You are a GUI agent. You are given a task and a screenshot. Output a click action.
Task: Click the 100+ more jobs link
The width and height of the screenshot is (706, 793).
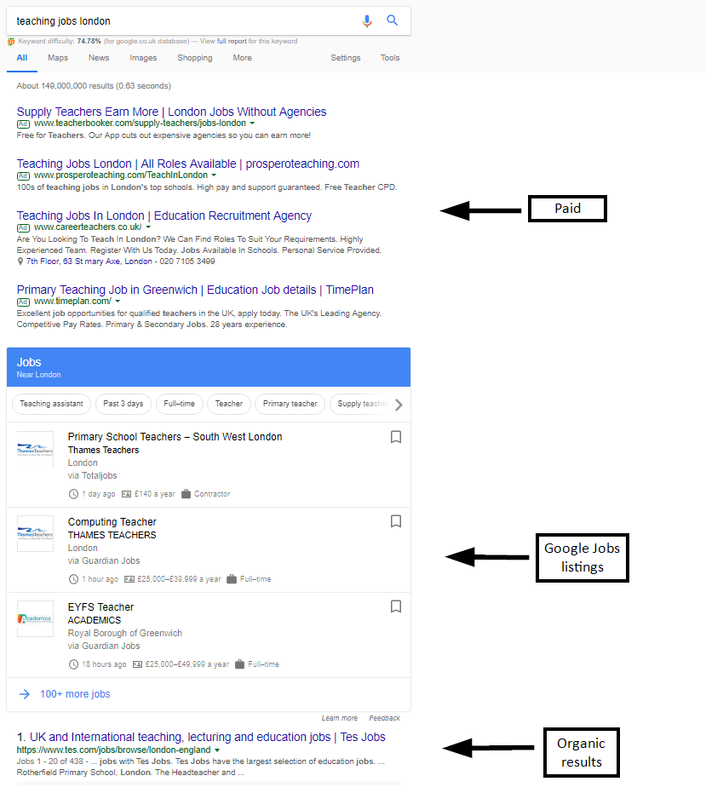tap(75, 694)
